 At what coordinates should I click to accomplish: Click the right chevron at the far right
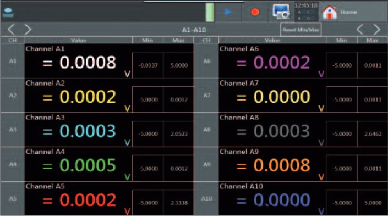[x=376, y=30]
